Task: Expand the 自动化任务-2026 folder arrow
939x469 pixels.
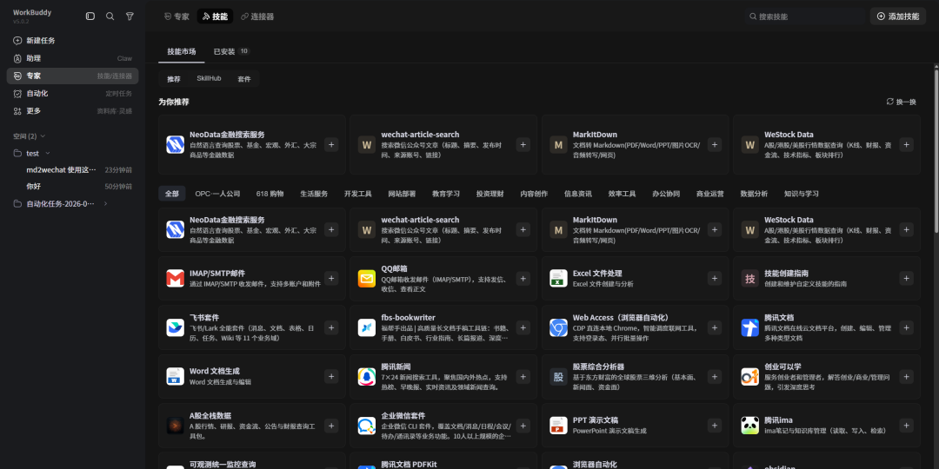Action: [x=105, y=203]
